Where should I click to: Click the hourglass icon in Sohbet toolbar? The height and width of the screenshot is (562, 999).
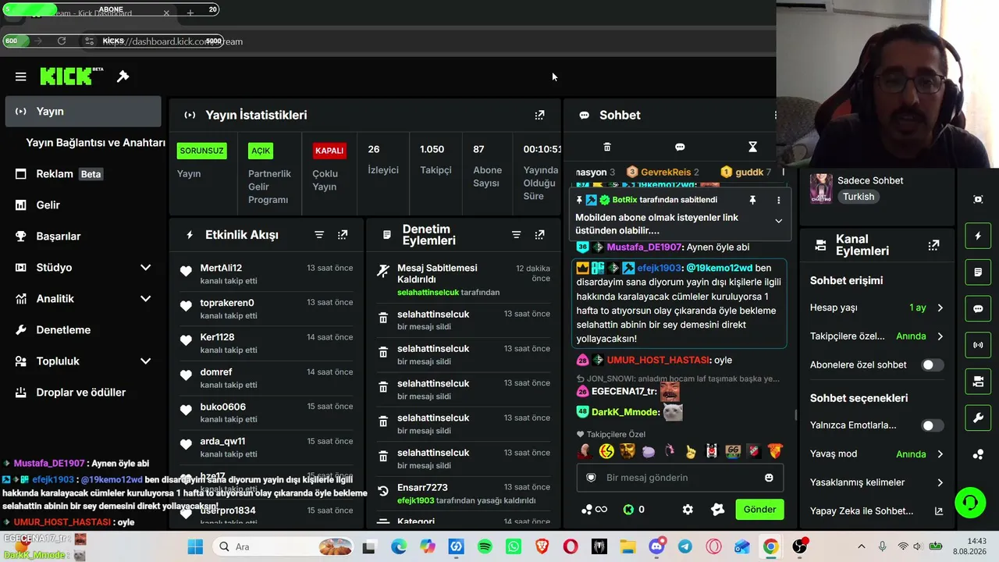coord(752,147)
